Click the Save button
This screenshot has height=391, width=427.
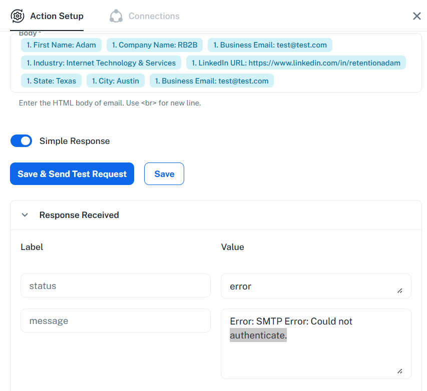[164, 174]
